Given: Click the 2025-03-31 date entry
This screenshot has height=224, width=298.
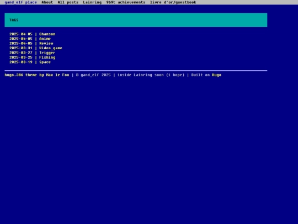Looking at the screenshot, I should pos(21,48).
